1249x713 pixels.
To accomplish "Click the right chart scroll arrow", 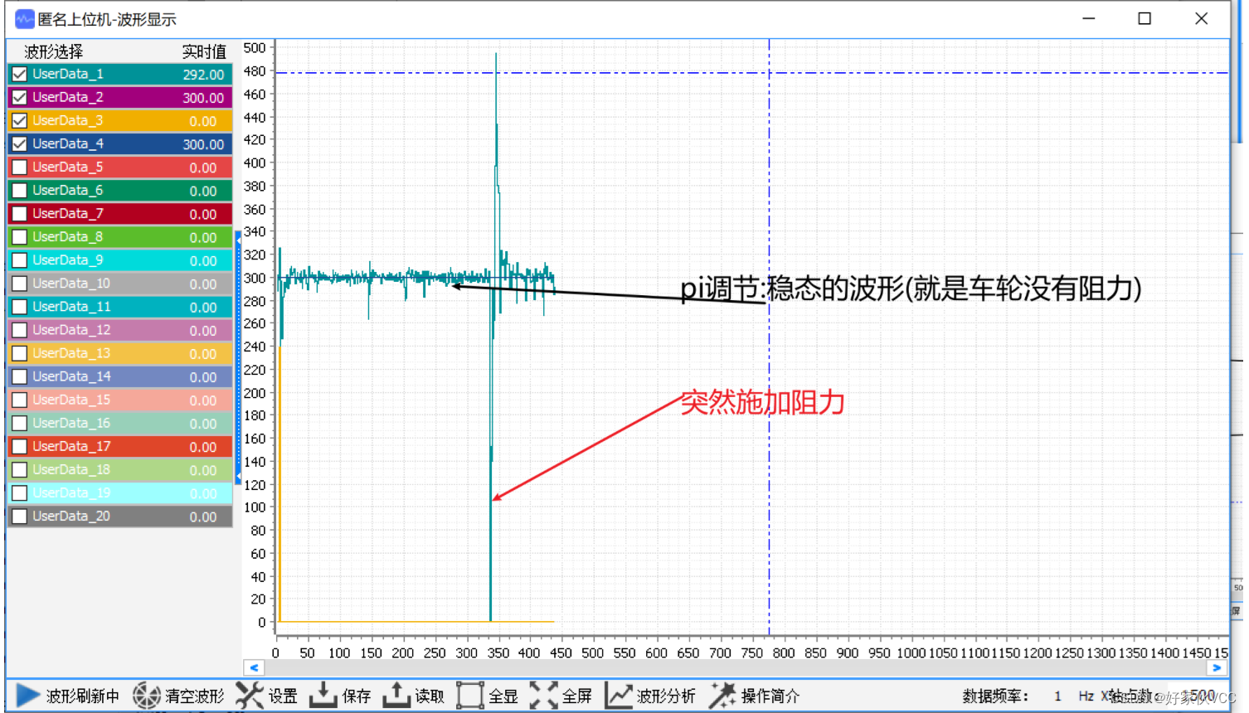I will [x=1217, y=667].
